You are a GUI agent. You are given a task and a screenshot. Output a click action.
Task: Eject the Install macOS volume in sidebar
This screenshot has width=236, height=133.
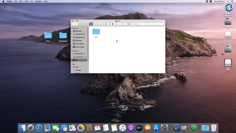[86, 57]
